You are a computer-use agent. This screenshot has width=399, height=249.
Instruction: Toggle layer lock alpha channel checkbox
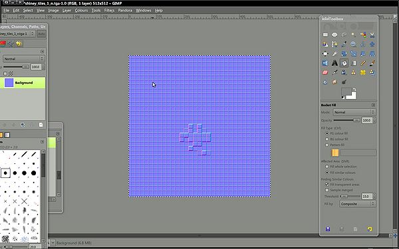[x=5, y=74]
